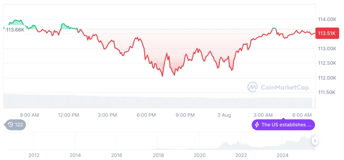This screenshot has width=344, height=160.
Task: Click the 112.00K price axis label
Action: point(327,78)
